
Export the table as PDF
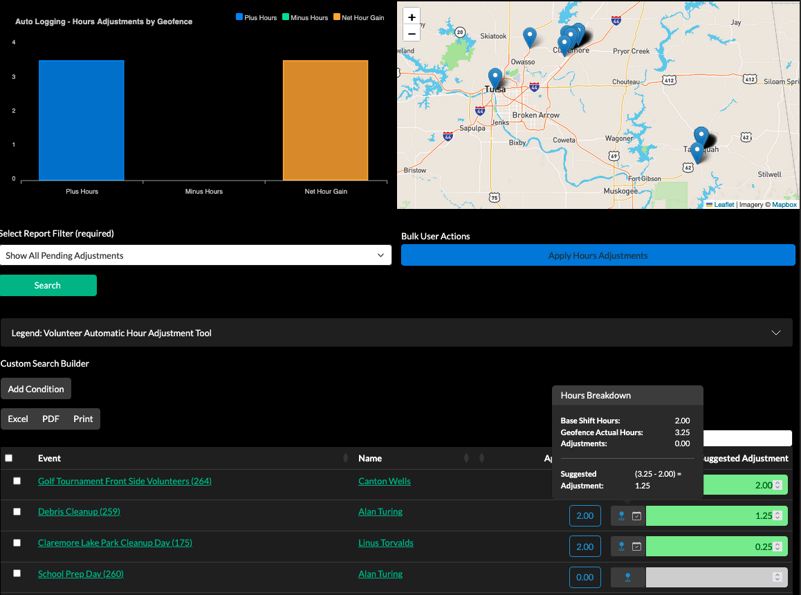tap(50, 419)
